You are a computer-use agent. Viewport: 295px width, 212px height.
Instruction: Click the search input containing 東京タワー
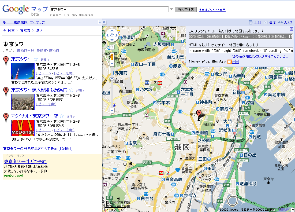[109, 9]
